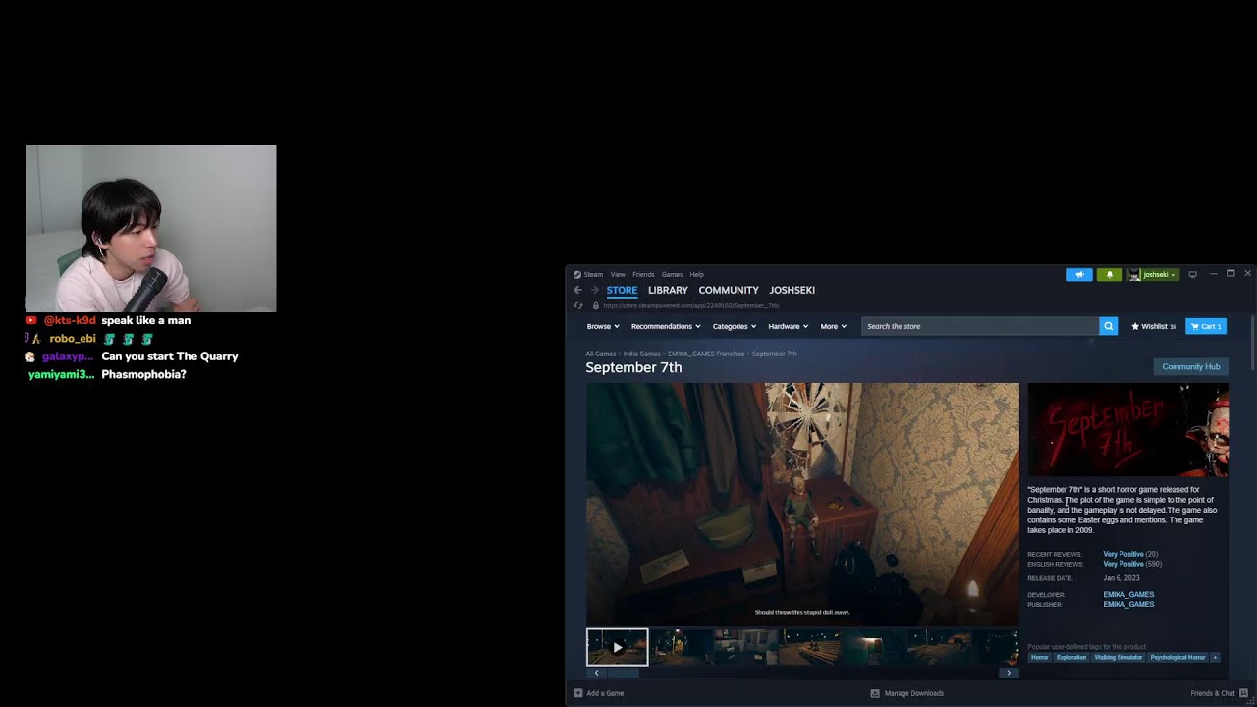Click the Walking Simulator tag
The width and height of the screenshot is (1257, 707).
(1119, 657)
